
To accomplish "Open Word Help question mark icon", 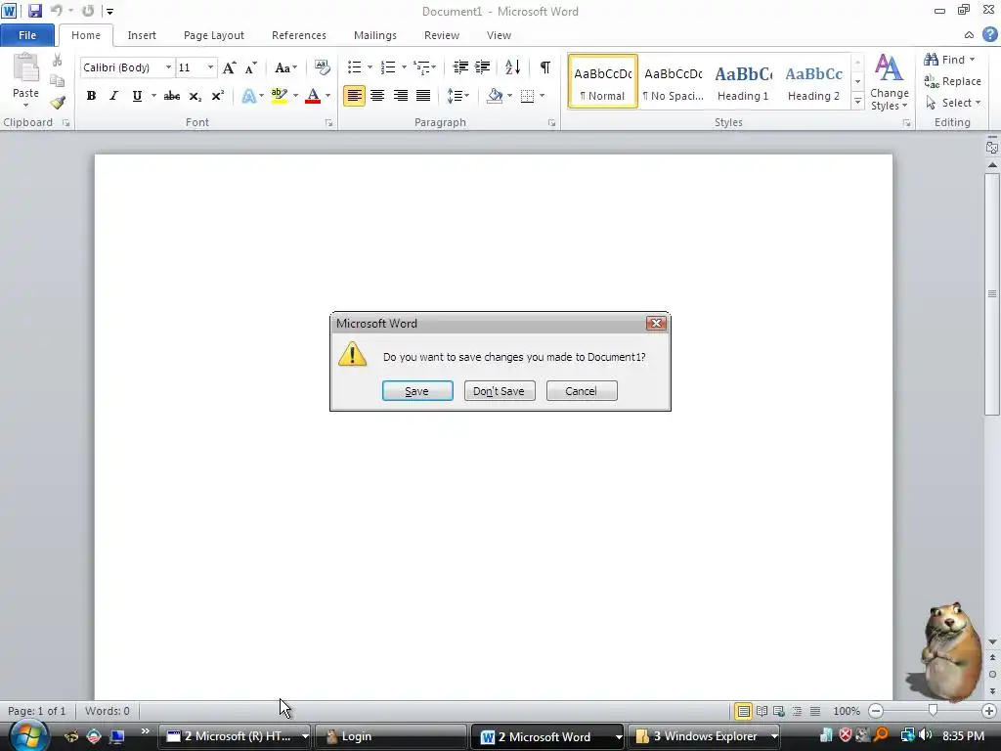I will click(990, 34).
